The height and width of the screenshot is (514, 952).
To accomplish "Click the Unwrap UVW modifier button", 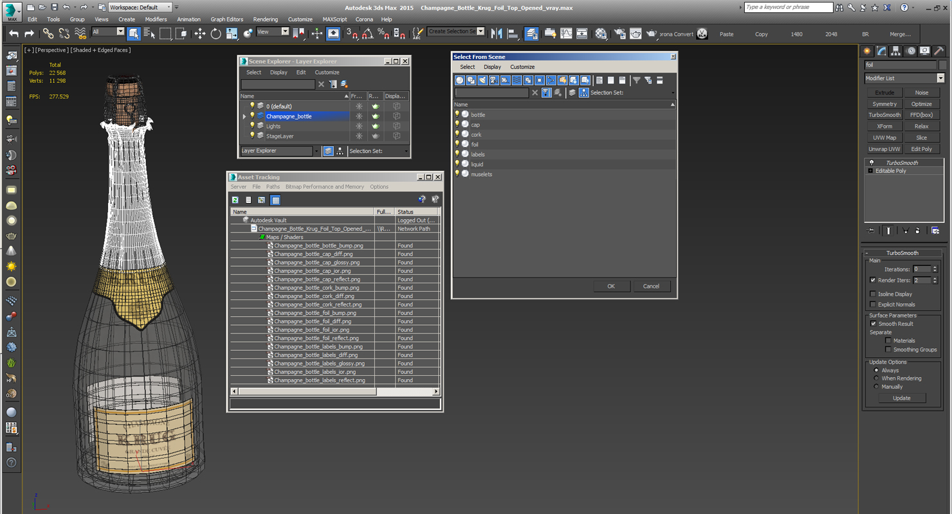I will pos(884,149).
